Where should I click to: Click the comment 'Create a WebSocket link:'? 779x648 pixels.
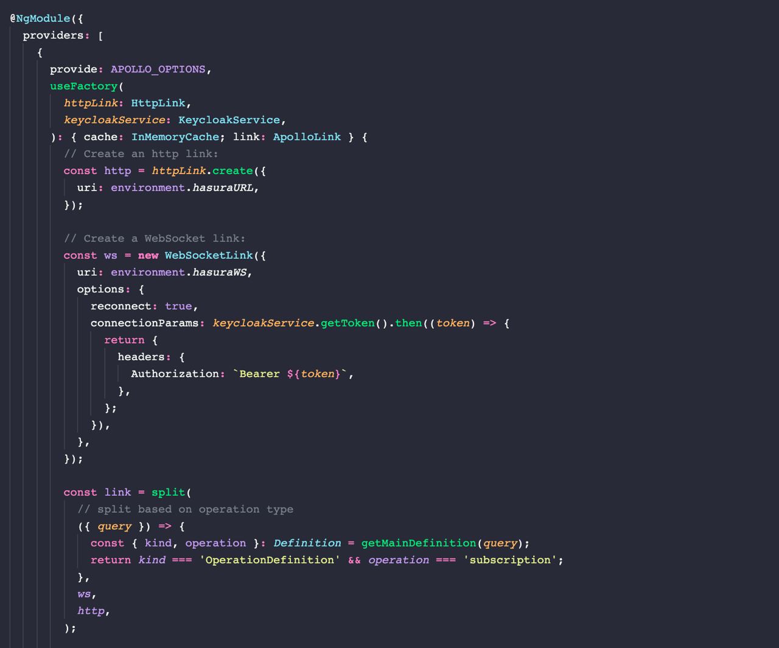point(155,238)
